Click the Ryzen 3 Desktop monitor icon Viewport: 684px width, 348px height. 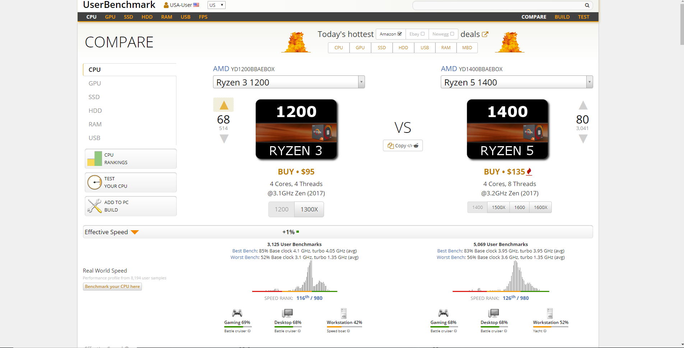(287, 313)
